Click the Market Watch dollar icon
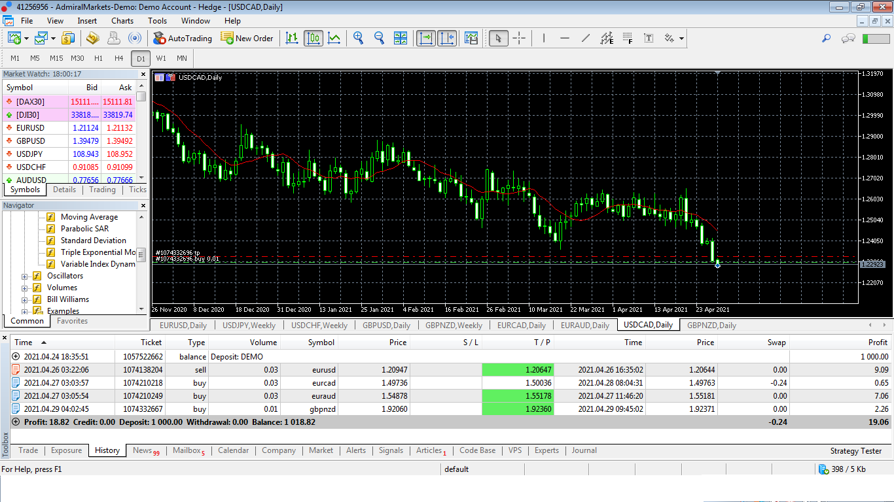The width and height of the screenshot is (894, 502). (x=68, y=38)
